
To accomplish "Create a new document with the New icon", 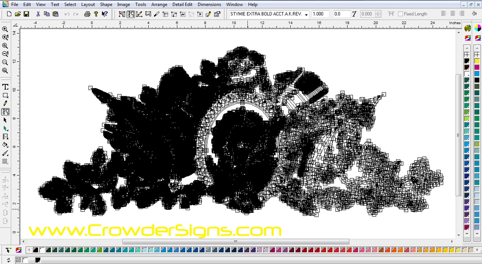I will coord(9,14).
